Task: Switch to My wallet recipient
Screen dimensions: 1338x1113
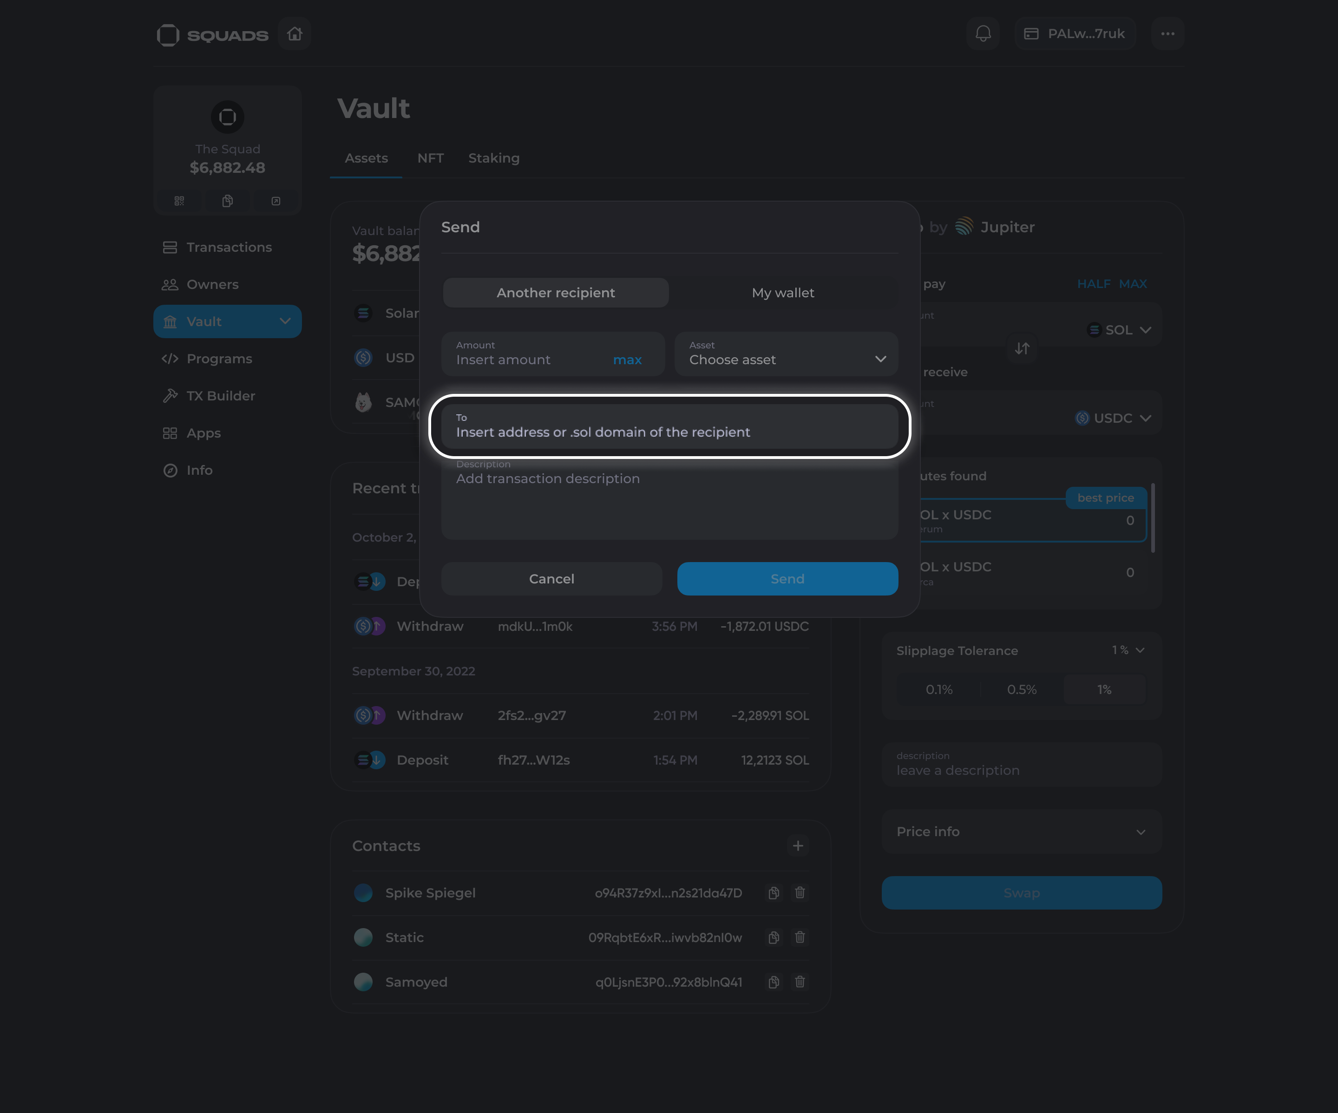Action: 783,293
